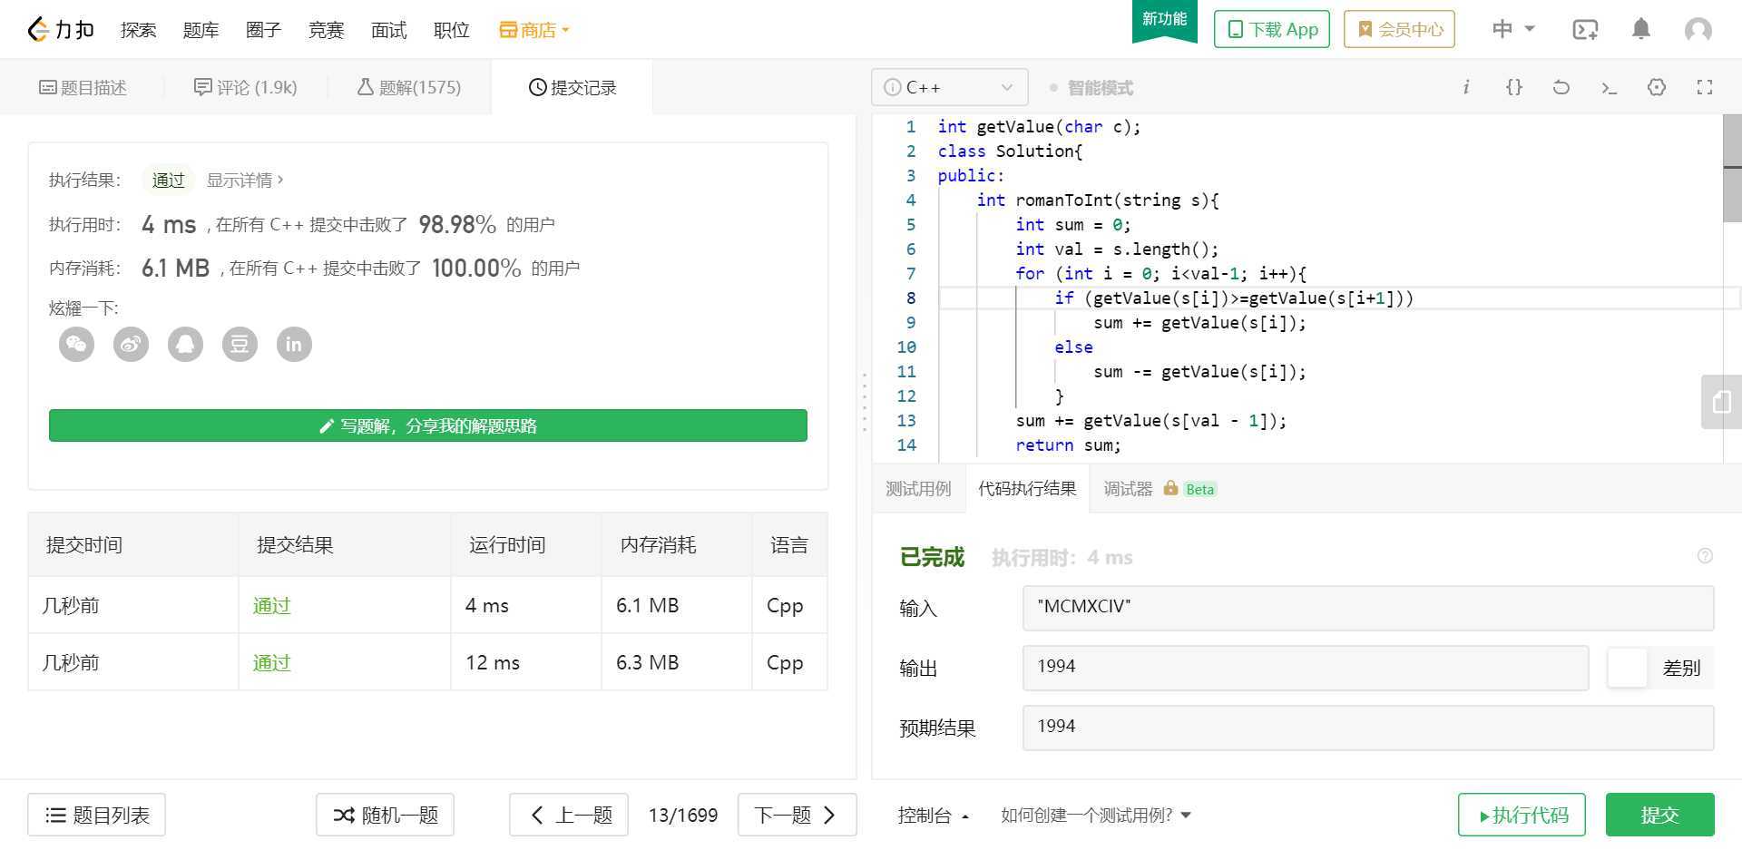
Task: Click 执行代码 run code button
Action: [1522, 815]
